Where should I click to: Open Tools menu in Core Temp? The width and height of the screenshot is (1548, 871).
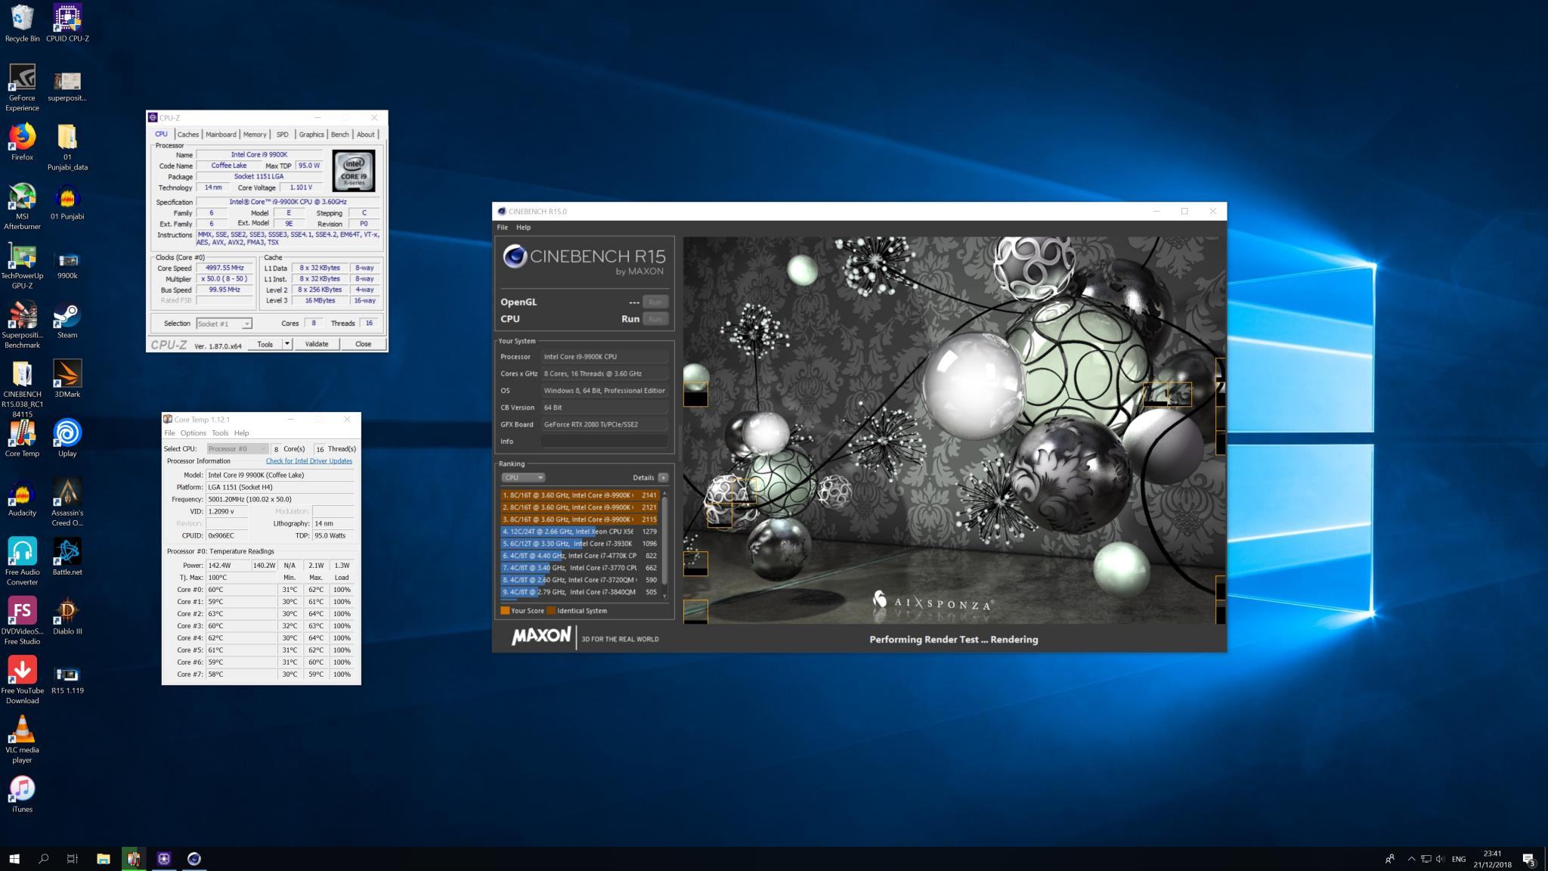(220, 433)
